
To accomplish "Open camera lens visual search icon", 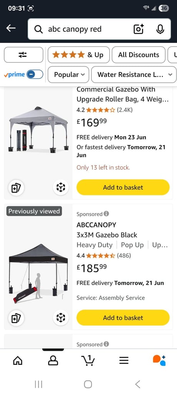I will (139, 29).
